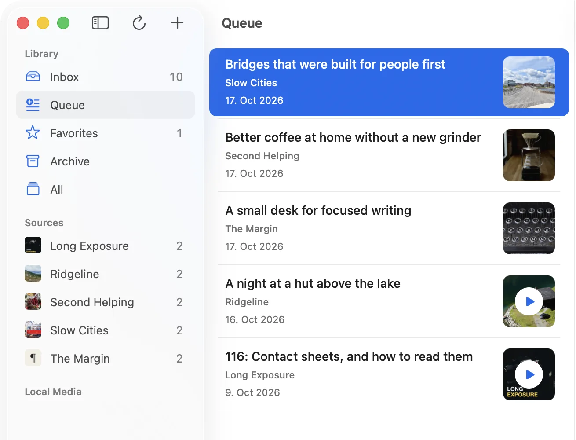The image size is (576, 440).
Task: Play the hut above the lake video
Action: point(529,301)
